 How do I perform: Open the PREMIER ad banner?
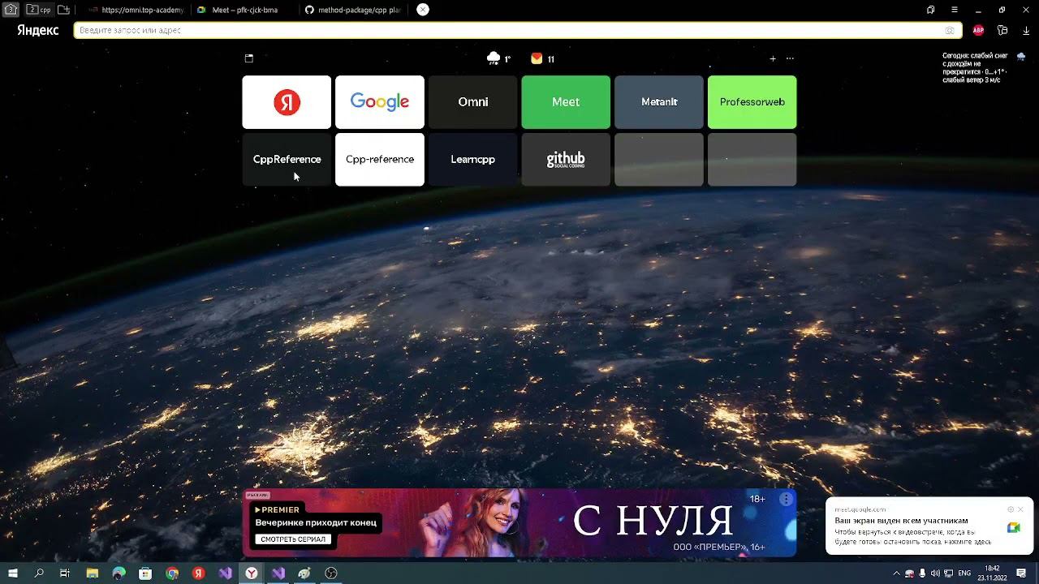click(x=519, y=523)
